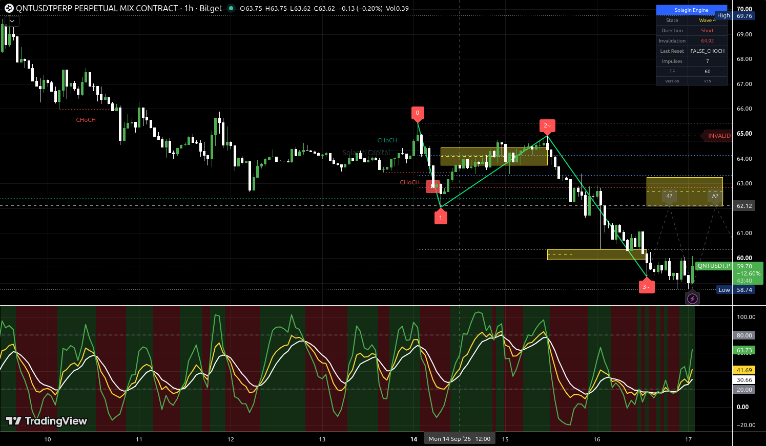Click the 80.00 overbought level label
Viewport: 766px width, 446px height.
[744, 335]
